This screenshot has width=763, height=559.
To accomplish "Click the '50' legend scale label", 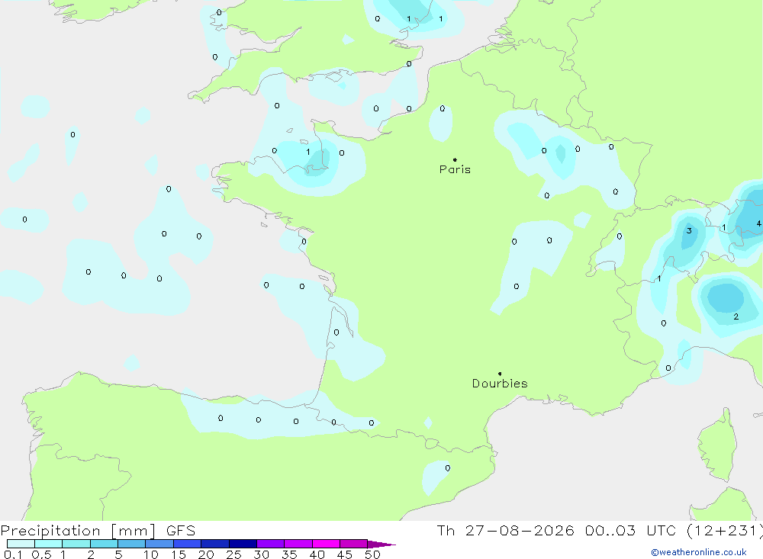I will [372, 554].
